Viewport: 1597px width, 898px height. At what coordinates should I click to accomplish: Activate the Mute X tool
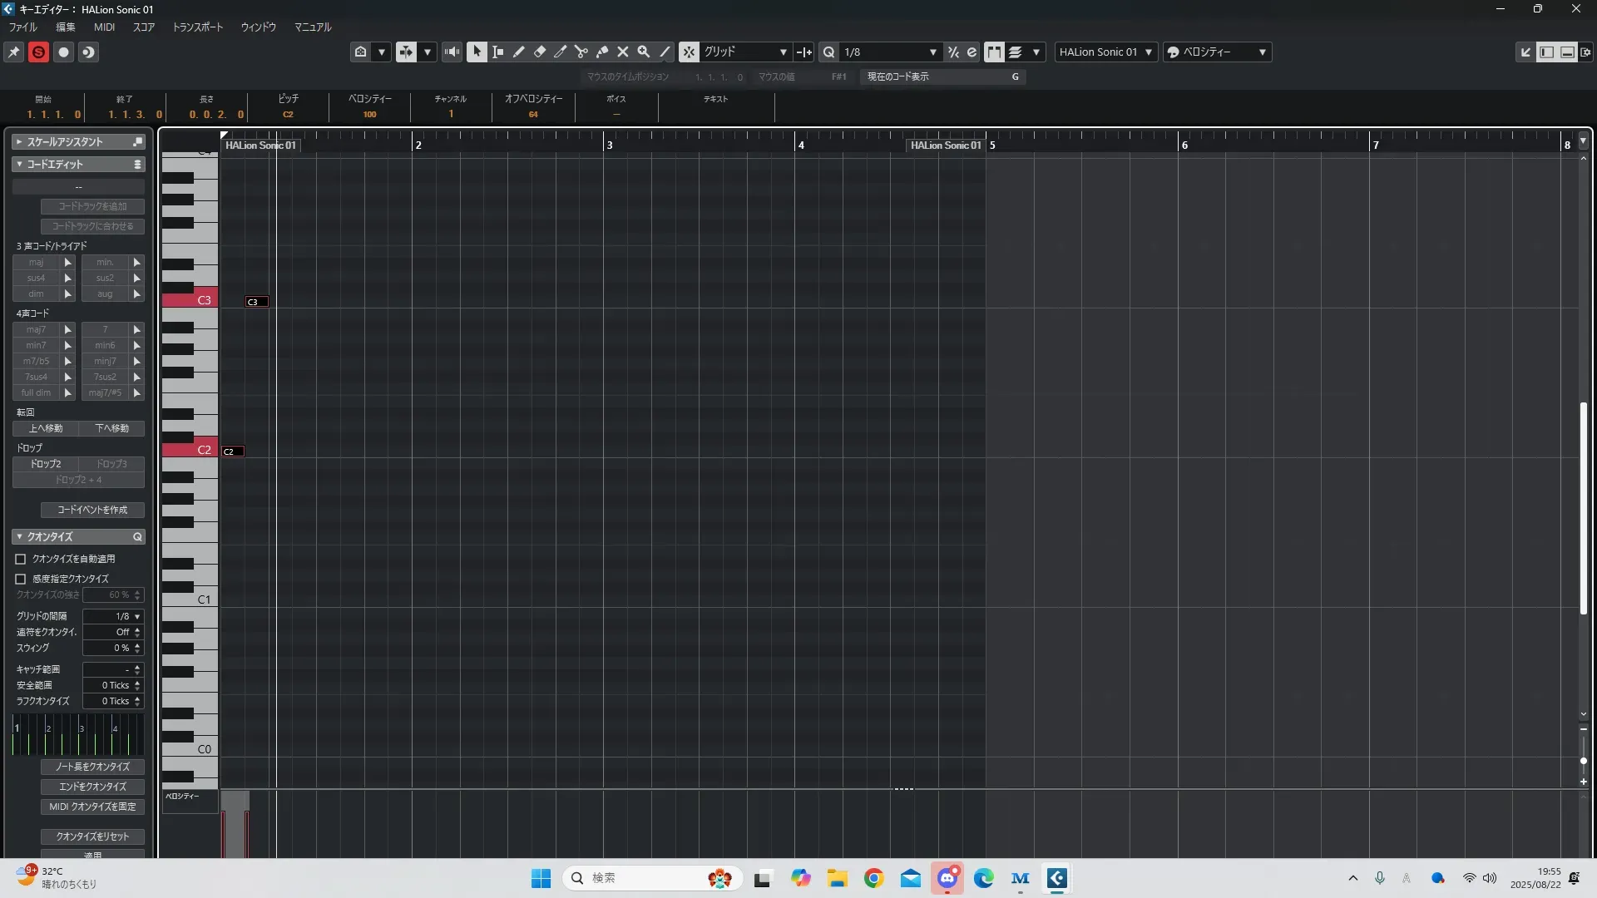tap(623, 52)
